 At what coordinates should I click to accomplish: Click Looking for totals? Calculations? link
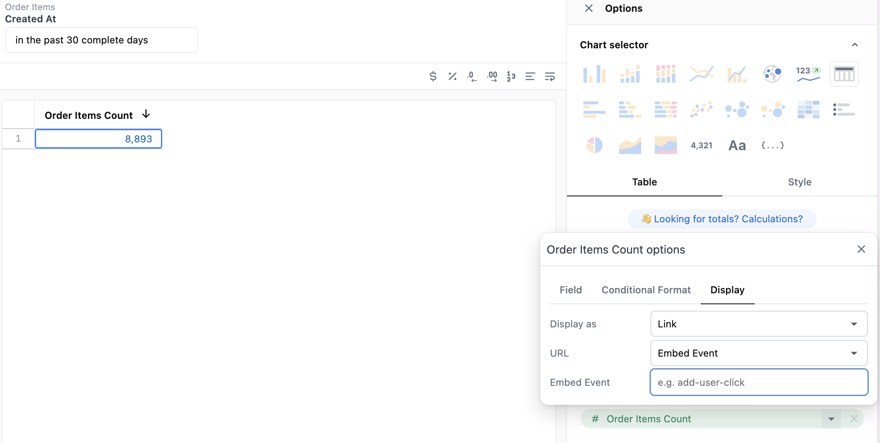coord(722,219)
